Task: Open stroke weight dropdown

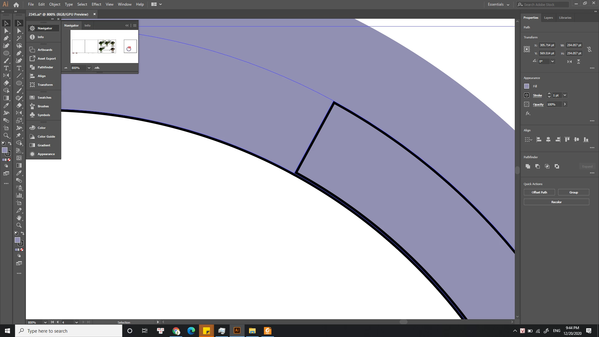Action: [x=565, y=95]
